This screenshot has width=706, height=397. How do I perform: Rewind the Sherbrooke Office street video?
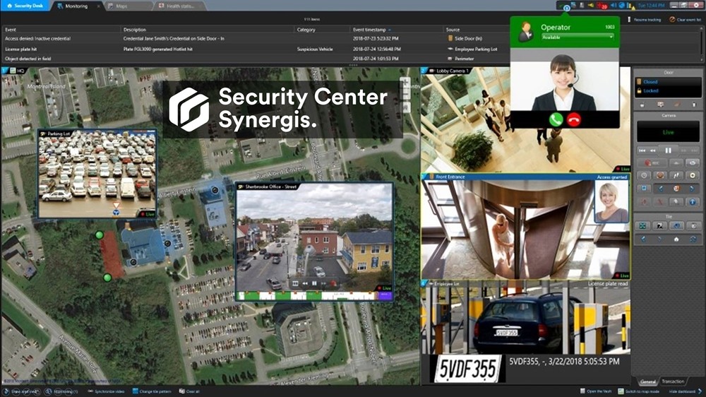click(305, 283)
